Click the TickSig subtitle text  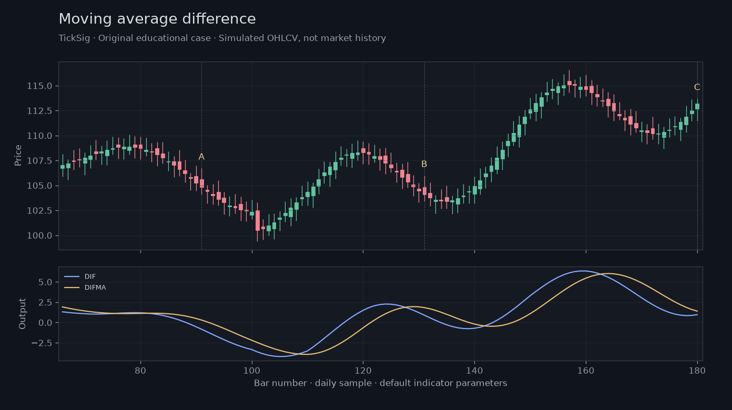tap(222, 38)
